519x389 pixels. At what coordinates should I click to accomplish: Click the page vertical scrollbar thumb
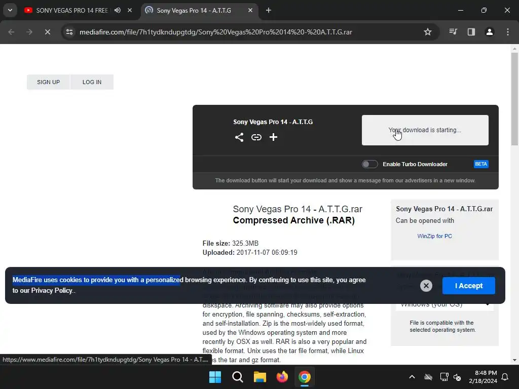[514, 99]
